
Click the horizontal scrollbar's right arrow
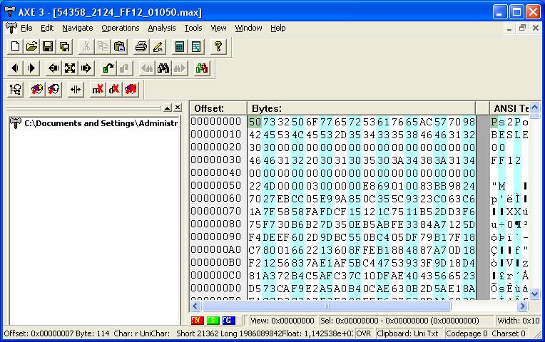click(x=521, y=306)
